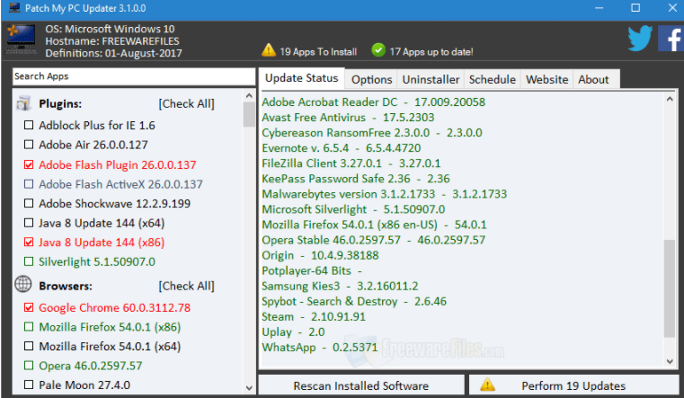Open the Website tab

tap(546, 79)
